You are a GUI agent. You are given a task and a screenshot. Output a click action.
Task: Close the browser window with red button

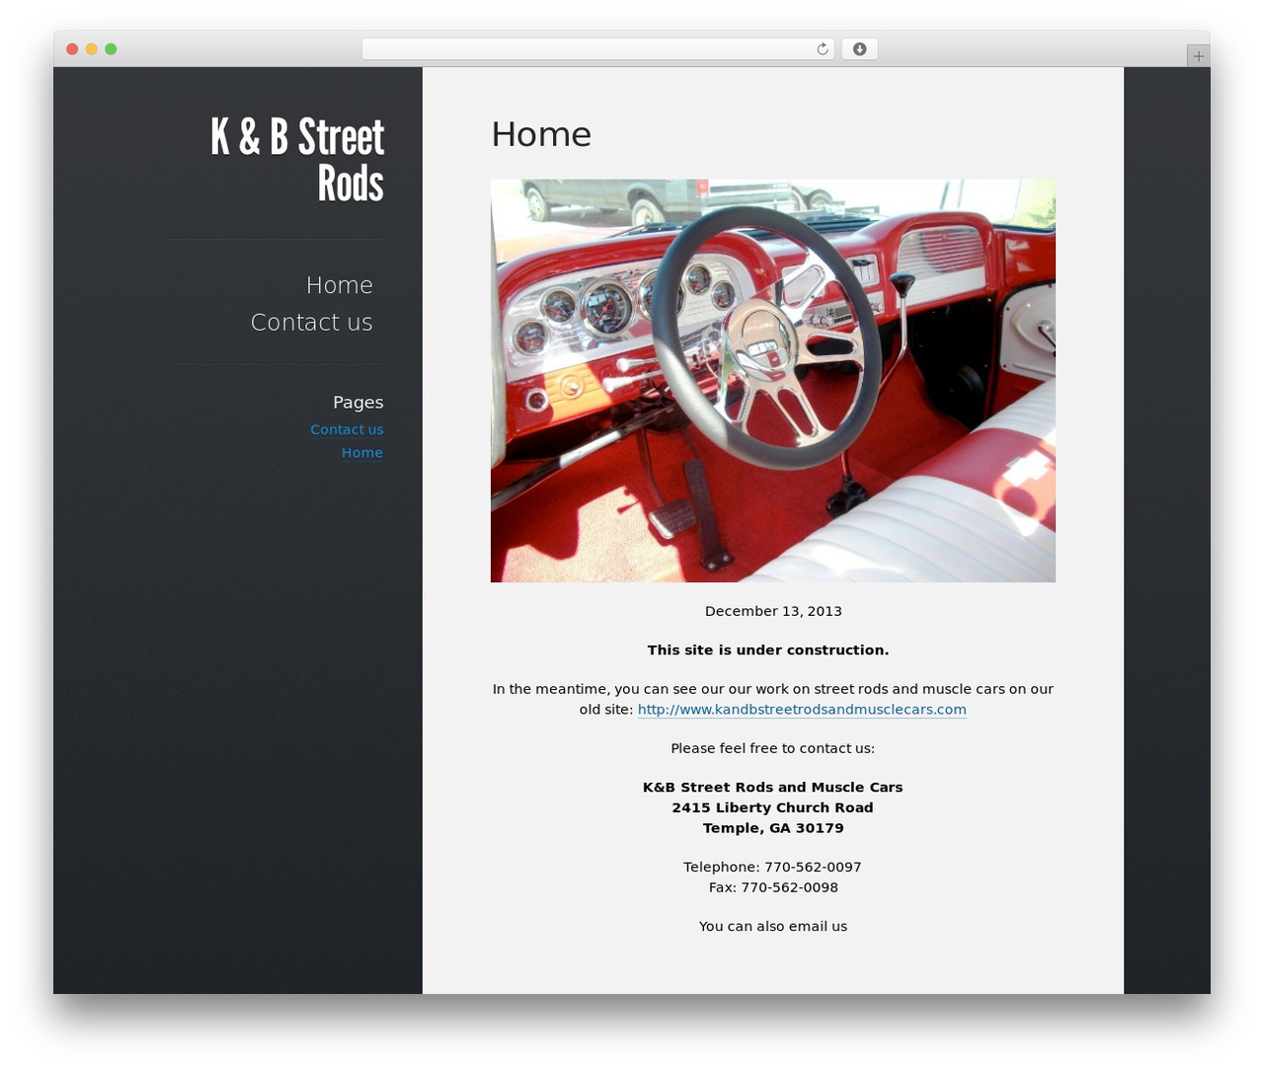pos(72,49)
